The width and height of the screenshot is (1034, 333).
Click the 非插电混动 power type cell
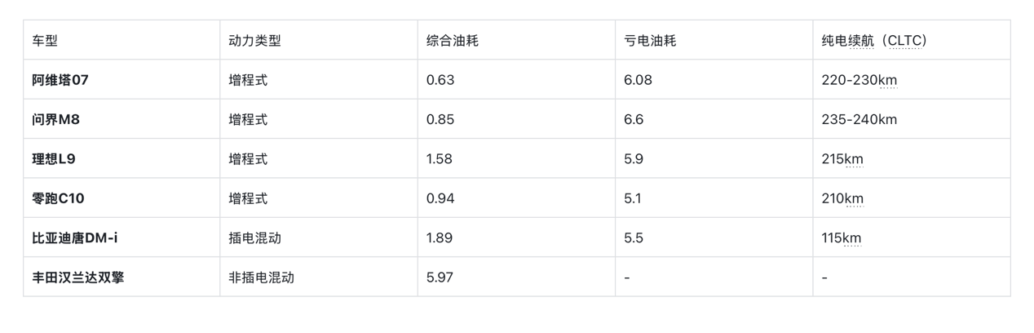pos(261,277)
